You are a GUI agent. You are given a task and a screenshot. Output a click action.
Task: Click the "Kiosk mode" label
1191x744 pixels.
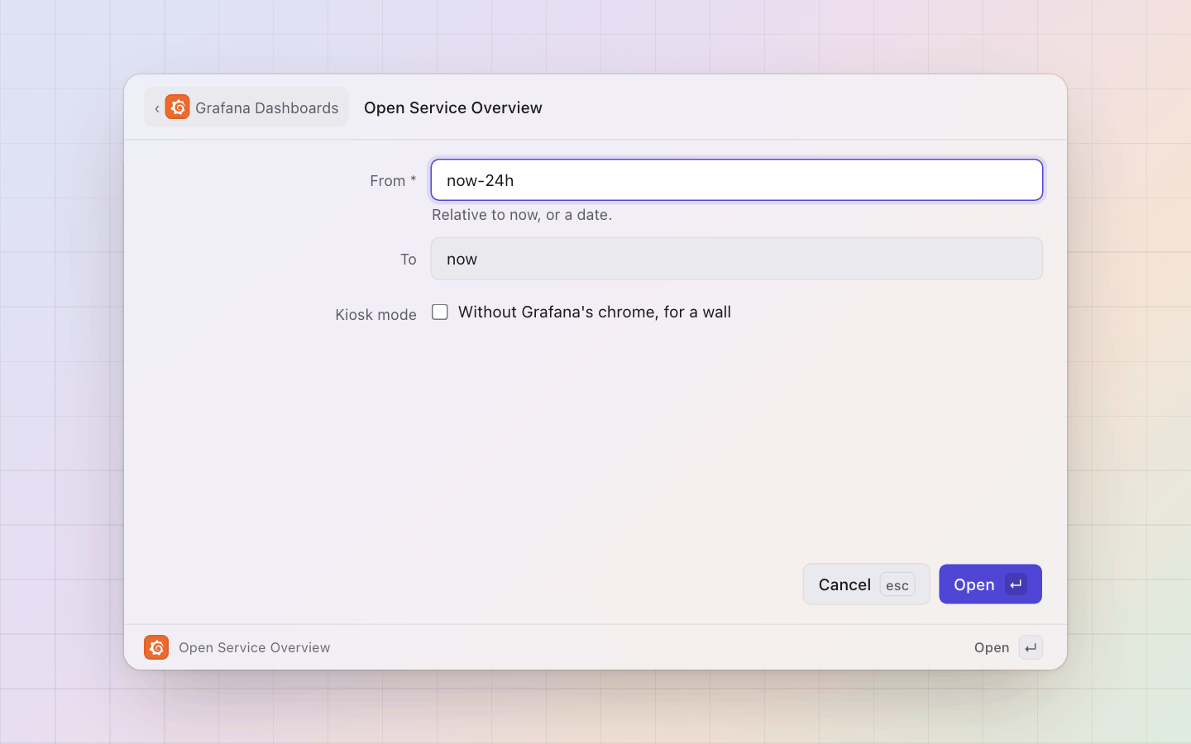[375, 315]
